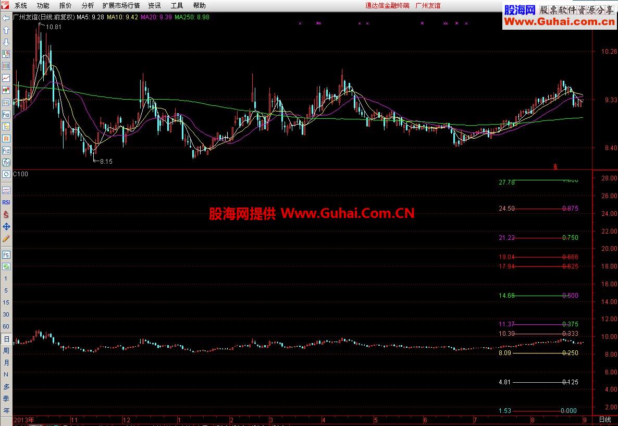
Task: Switch to 30-minute period
Action: [6, 315]
